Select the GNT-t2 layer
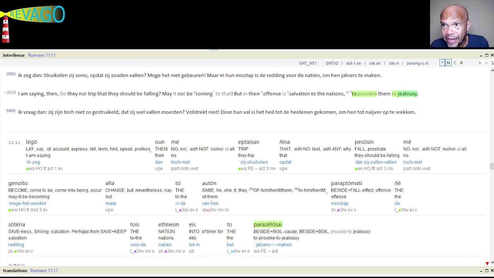Screen dimensions: 494x278 [x=332, y=63]
